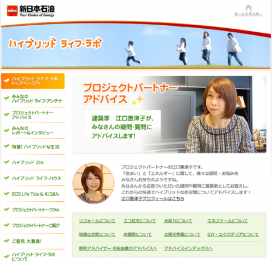Open リフォームについて link

click(x=97, y=221)
